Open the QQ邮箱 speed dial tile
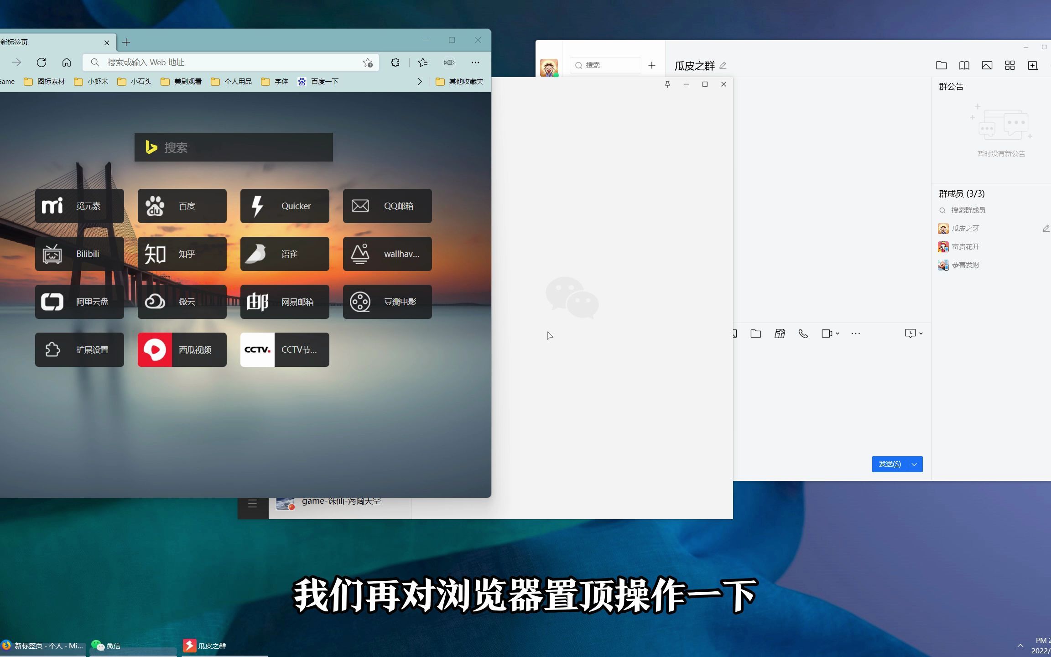Viewport: 1051px width, 657px height. 387,206
